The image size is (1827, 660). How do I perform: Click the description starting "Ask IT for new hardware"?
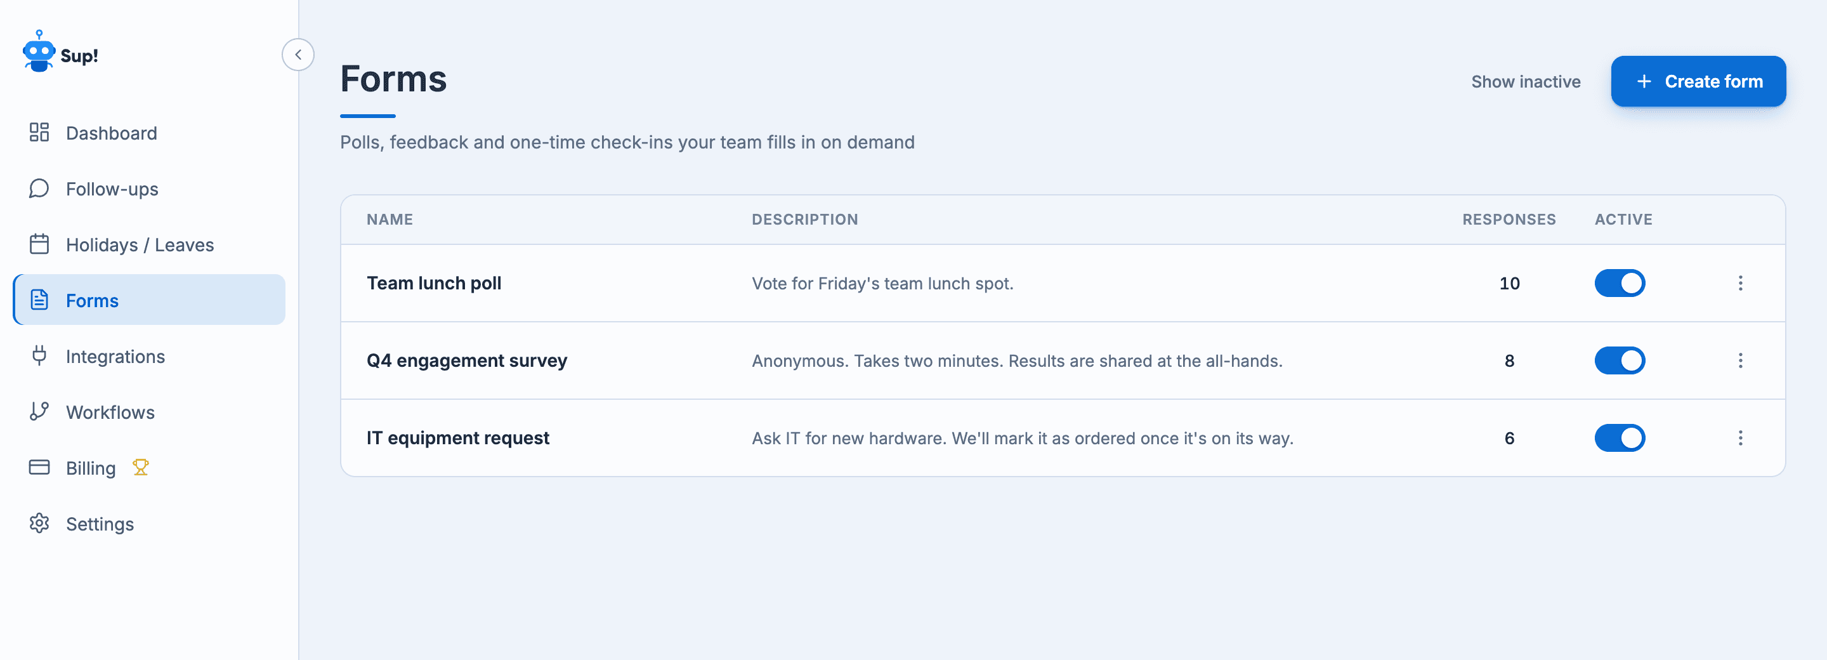pyautogui.click(x=1022, y=438)
